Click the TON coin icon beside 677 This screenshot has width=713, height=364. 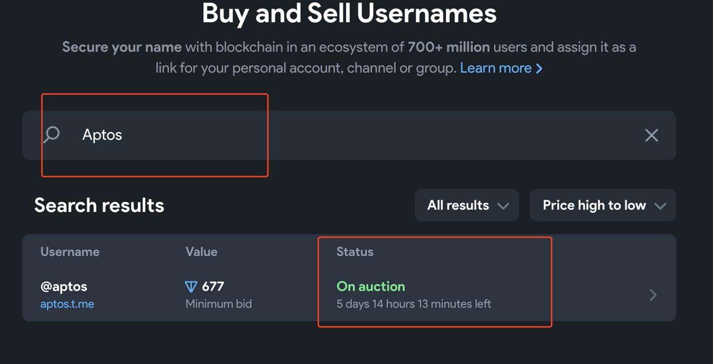coord(191,286)
